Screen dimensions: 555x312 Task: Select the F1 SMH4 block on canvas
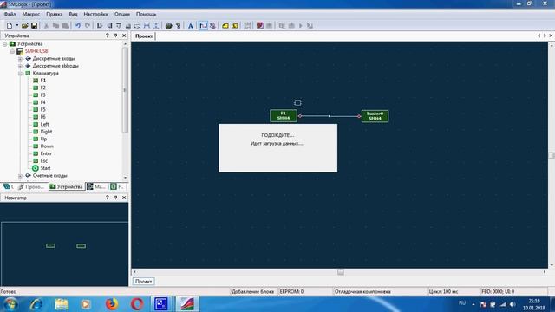(x=284, y=115)
